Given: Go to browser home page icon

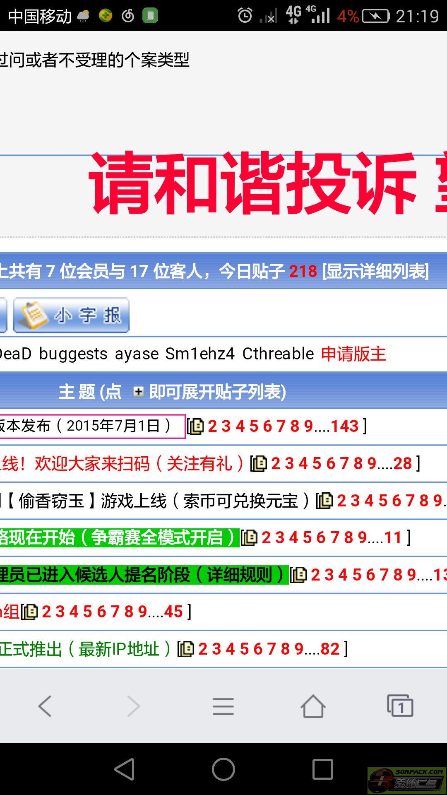Looking at the screenshot, I should (x=313, y=706).
